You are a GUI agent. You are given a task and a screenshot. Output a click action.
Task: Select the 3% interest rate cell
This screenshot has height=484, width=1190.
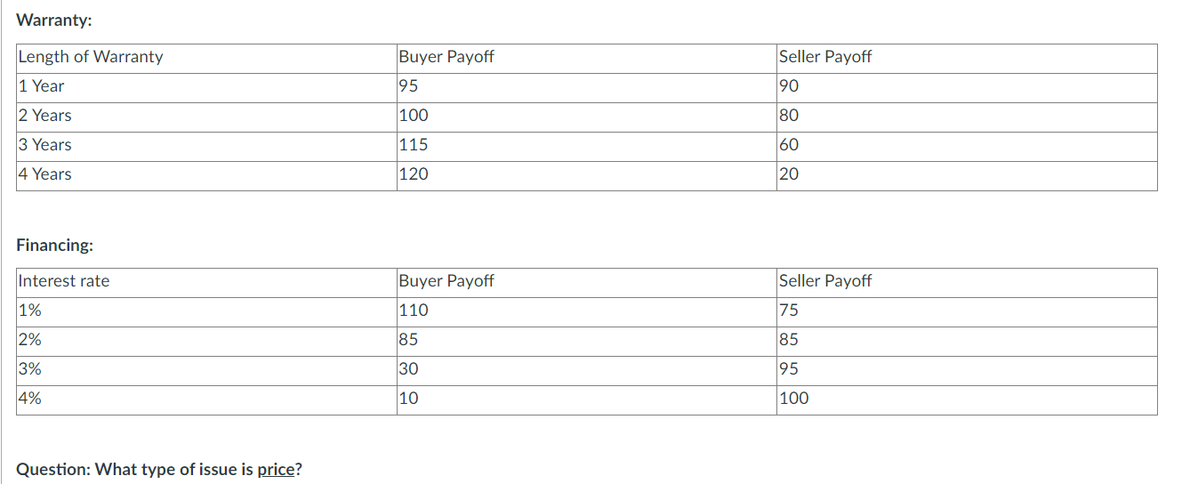(30, 369)
